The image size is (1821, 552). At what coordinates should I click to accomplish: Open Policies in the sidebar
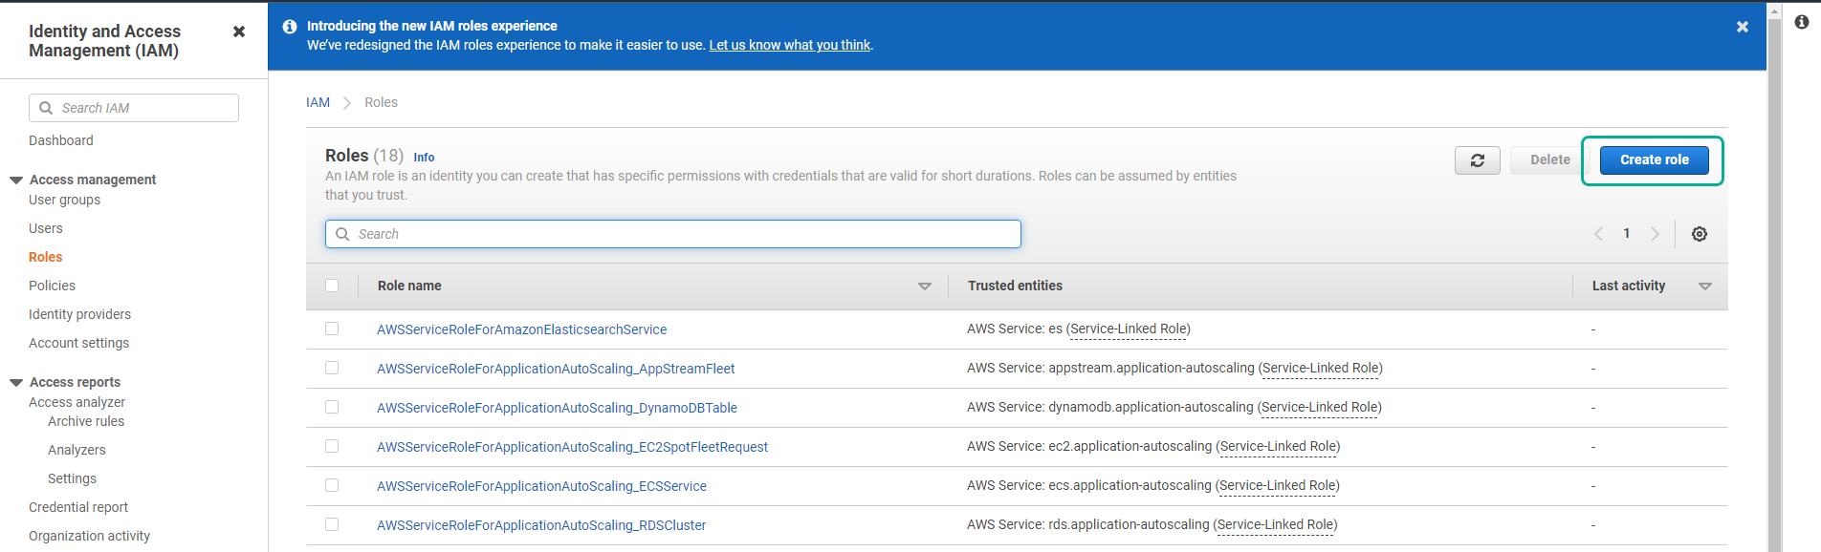pyautogui.click(x=52, y=286)
